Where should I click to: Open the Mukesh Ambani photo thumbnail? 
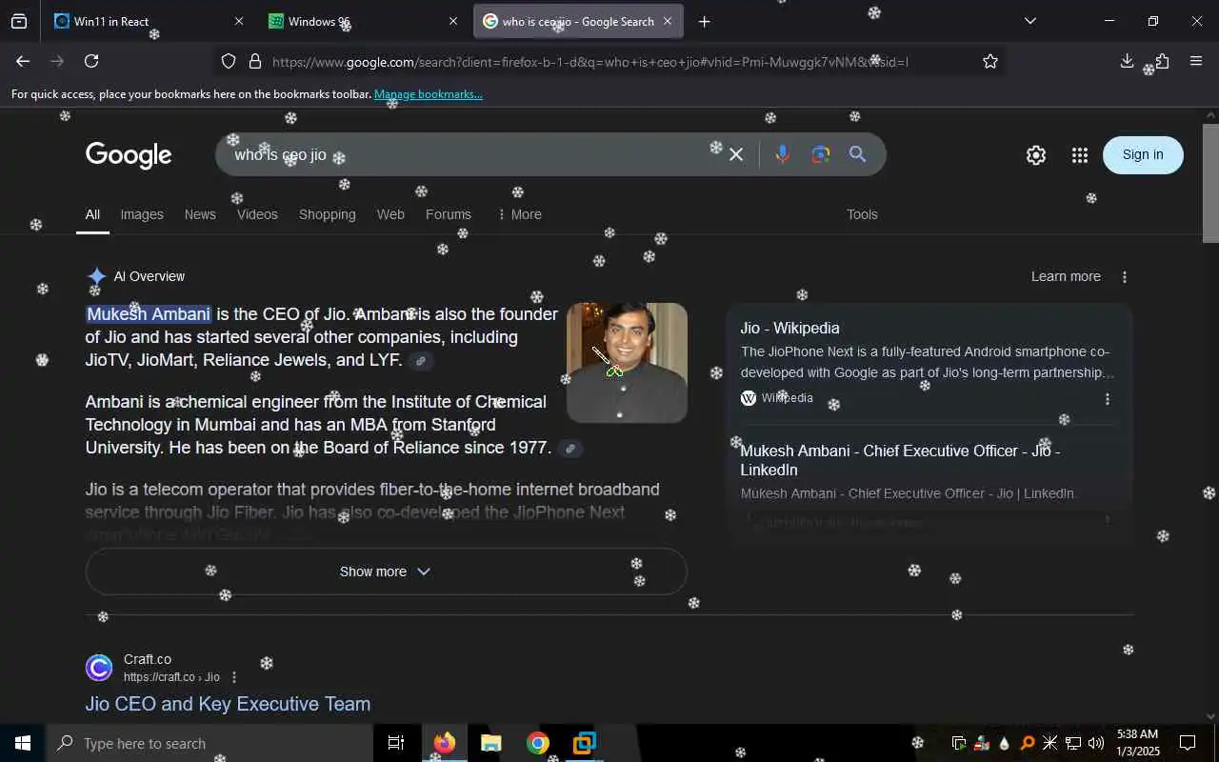coord(627,362)
